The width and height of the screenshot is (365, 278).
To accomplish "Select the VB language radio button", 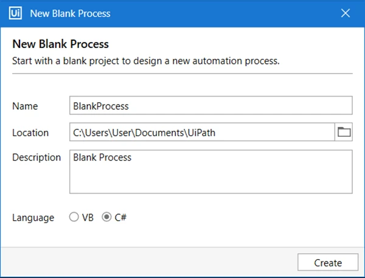I will [74, 217].
